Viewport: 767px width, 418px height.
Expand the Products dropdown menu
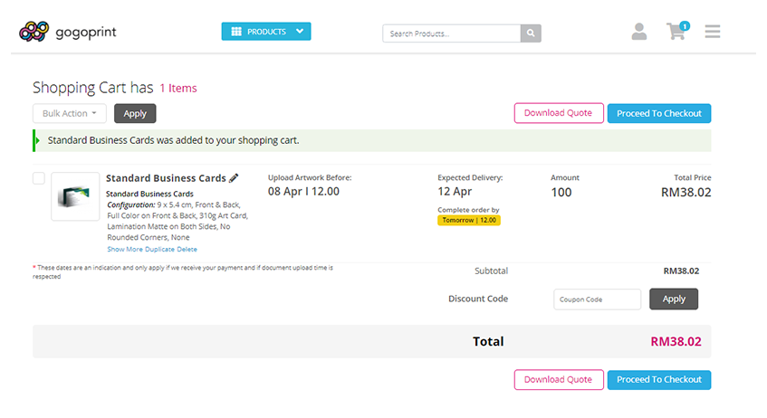click(x=265, y=32)
